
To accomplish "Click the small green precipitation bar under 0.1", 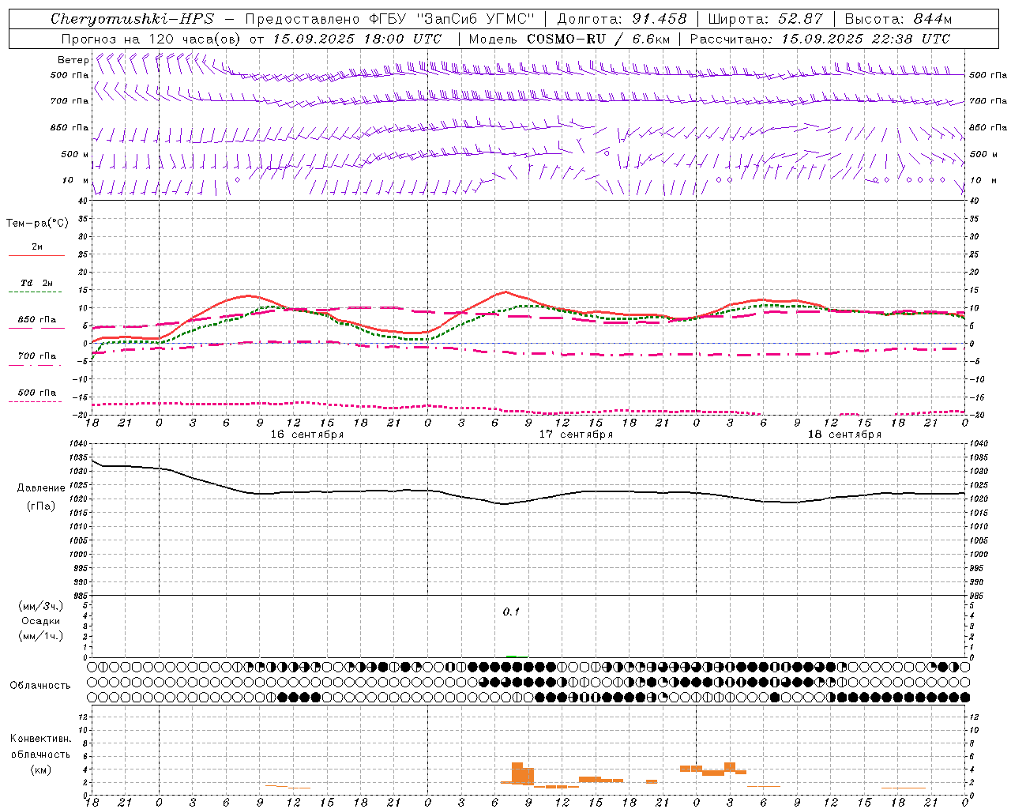I will click(512, 657).
